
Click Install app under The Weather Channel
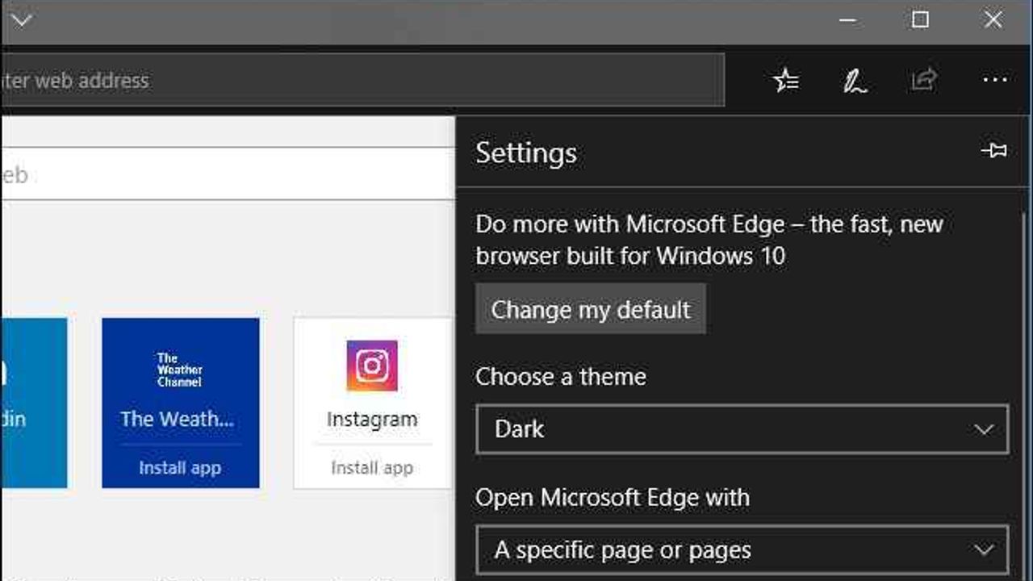180,468
